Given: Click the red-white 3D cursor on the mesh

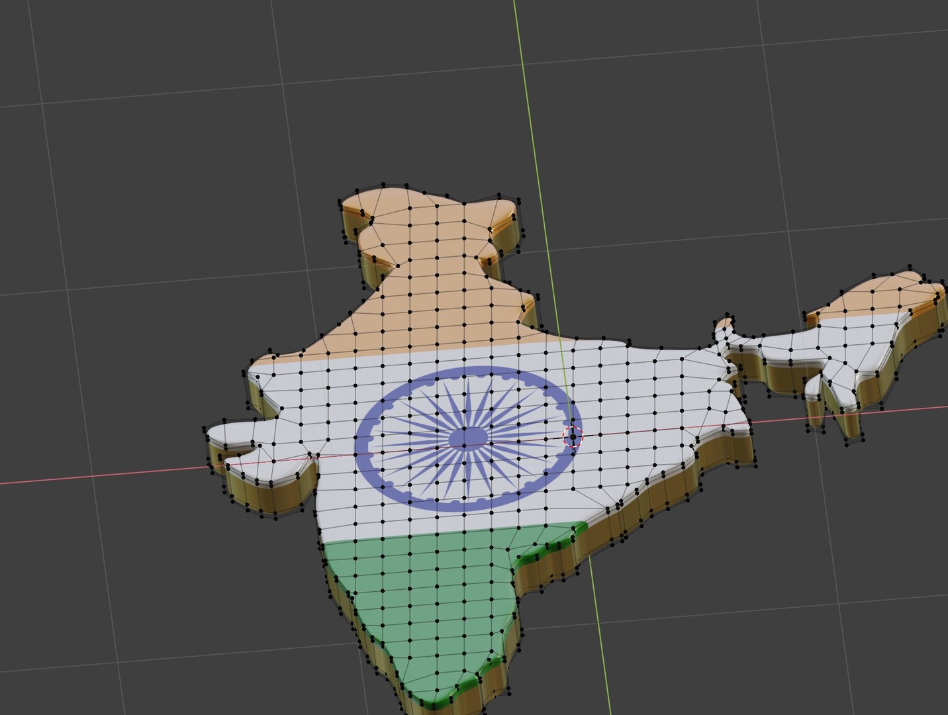Looking at the screenshot, I should click(573, 437).
